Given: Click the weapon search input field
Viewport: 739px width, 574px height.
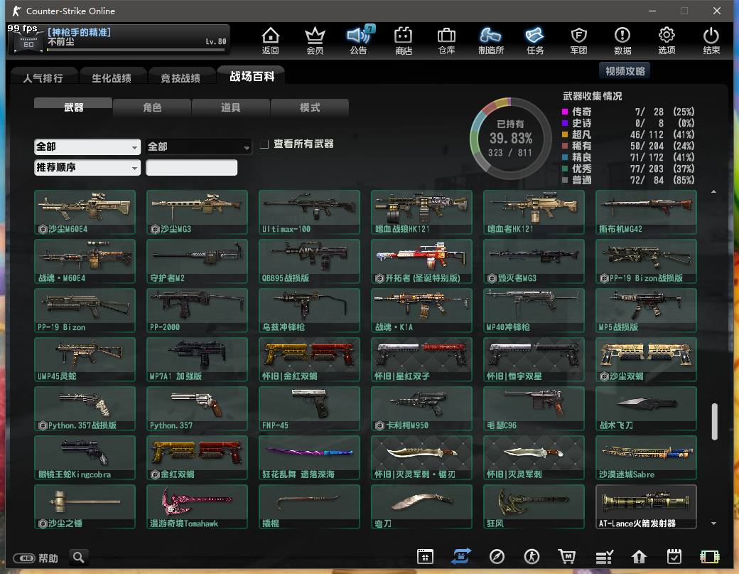Looking at the screenshot, I should [191, 167].
